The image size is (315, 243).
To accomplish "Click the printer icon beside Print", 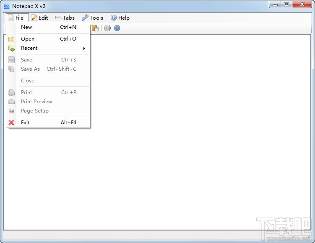I will click(x=11, y=92).
